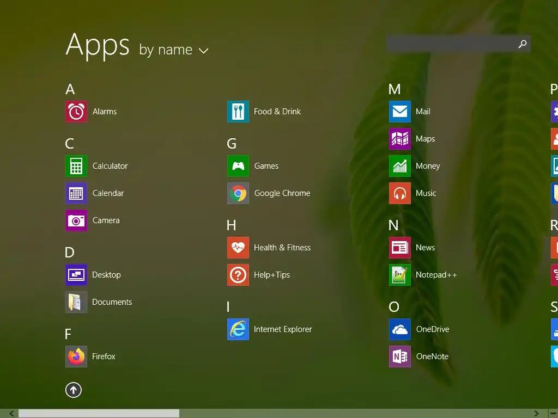Viewport: 558px width, 418px height.
Task: Click the horizontal scrollbar thumb
Action: point(99,414)
